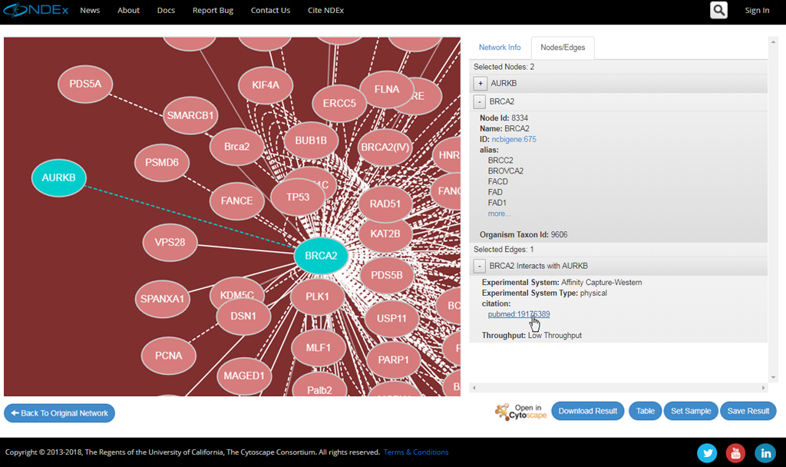Screen dimensions: 786x467
Task: Open the News menu
Action: [90, 10]
